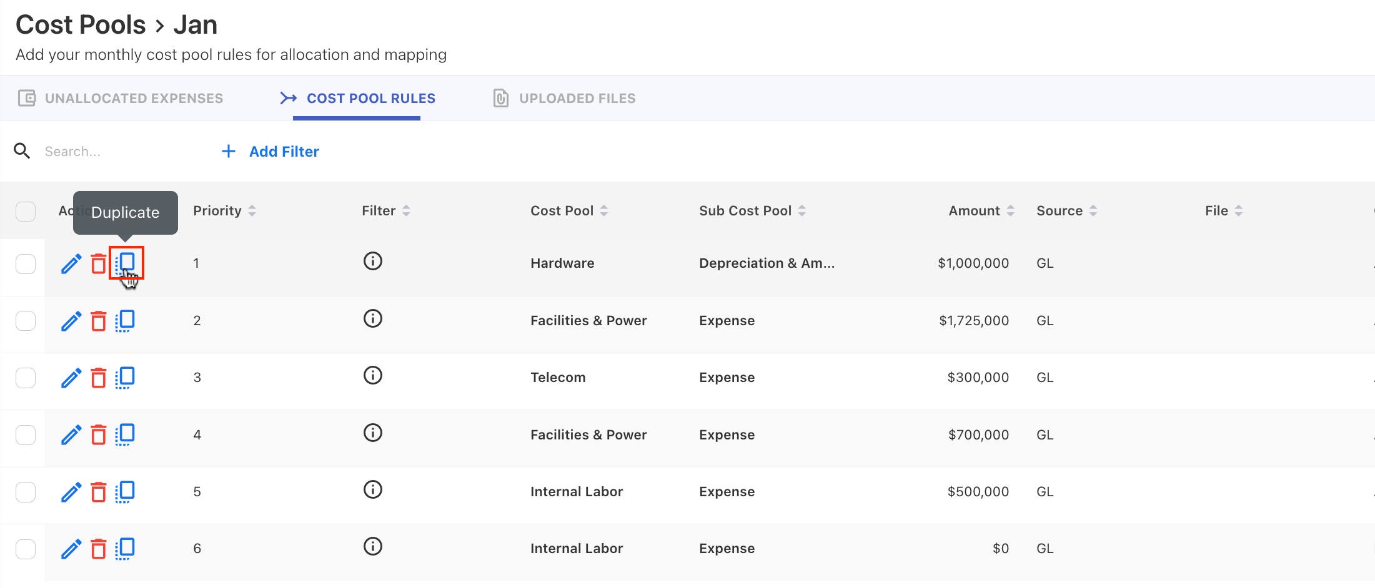The height and width of the screenshot is (588, 1375).
Task: Click the $700,000 amount cell
Action: (x=978, y=435)
